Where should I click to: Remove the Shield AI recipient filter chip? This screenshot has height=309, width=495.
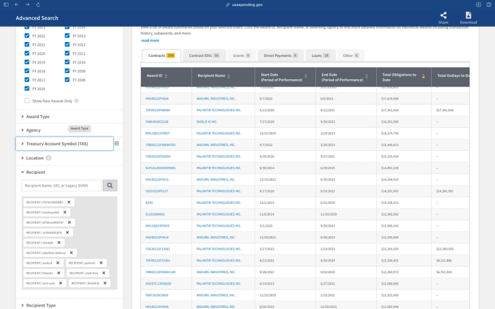[105, 283]
